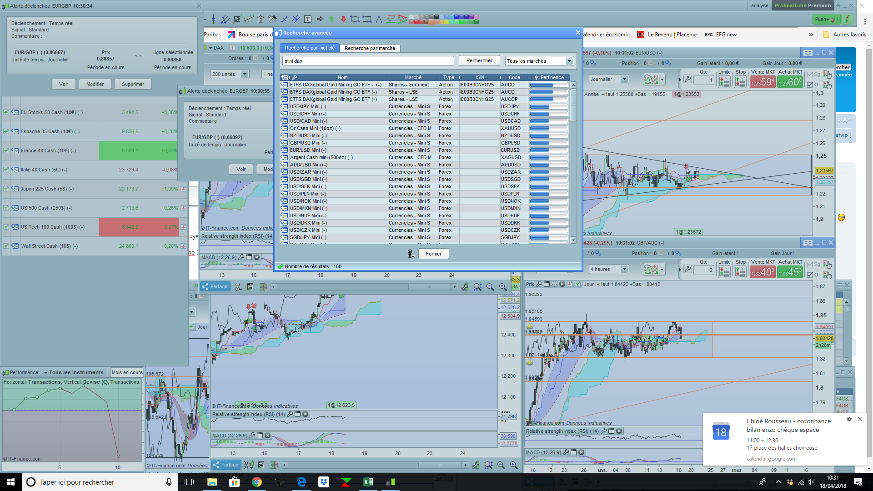The image size is (873, 491).
Task: Pick the green up arrow tool
Action: (331, 19)
